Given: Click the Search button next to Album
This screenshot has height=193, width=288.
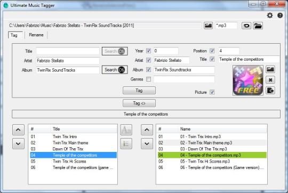Looking at the screenshot, I should coord(115,70).
